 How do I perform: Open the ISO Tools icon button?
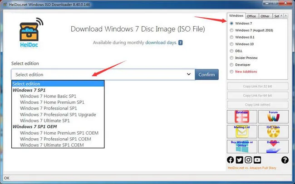point(273,131)
